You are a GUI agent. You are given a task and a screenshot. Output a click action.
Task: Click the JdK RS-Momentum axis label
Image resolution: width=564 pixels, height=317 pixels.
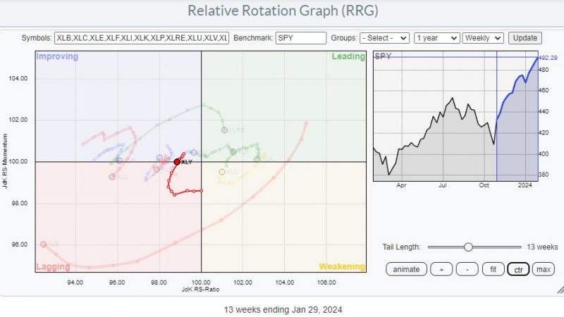click(x=5, y=161)
